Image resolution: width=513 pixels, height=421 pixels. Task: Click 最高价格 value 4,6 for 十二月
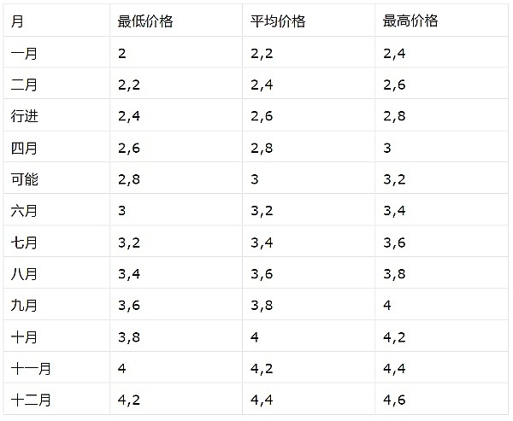[395, 400]
